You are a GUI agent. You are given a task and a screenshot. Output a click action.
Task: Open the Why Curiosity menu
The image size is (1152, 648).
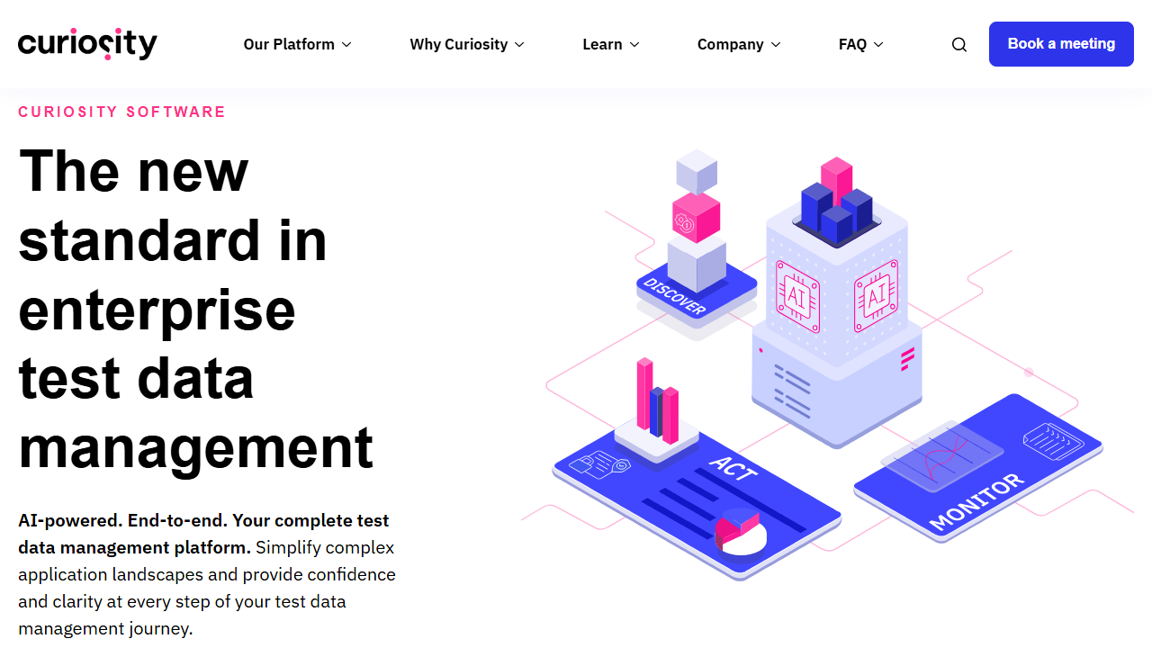467,44
